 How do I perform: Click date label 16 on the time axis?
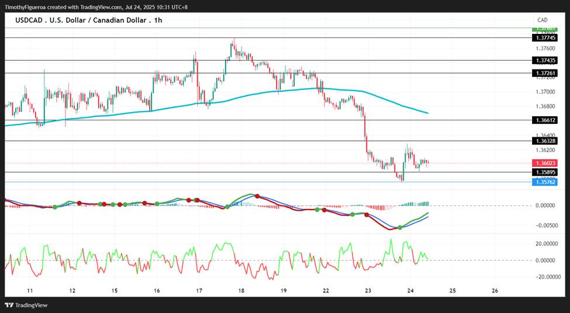pyautogui.click(x=157, y=291)
